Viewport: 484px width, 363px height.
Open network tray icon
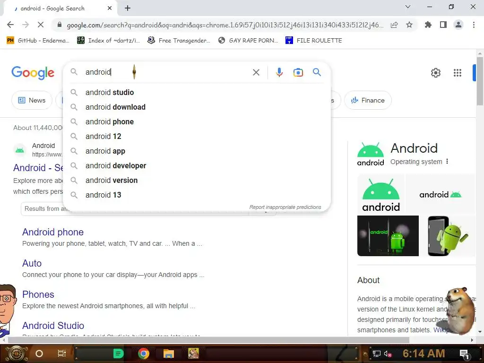377,354
